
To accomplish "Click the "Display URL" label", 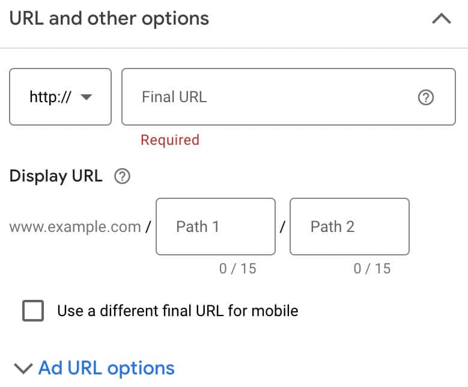I will [x=56, y=177].
